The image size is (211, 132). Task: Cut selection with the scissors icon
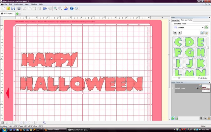(x=25, y=9)
